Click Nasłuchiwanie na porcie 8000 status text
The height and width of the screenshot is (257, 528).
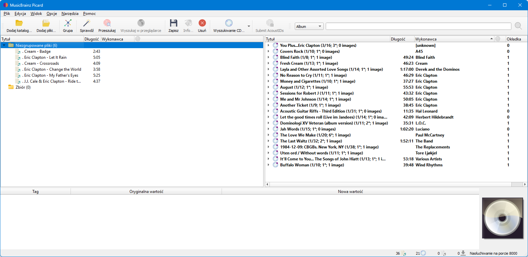pyautogui.click(x=493, y=253)
